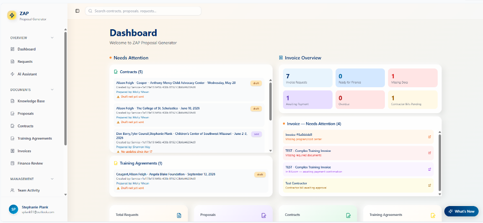The height and width of the screenshot is (223, 483).
Task: Open the Ready for Finance tile
Action: (360, 78)
